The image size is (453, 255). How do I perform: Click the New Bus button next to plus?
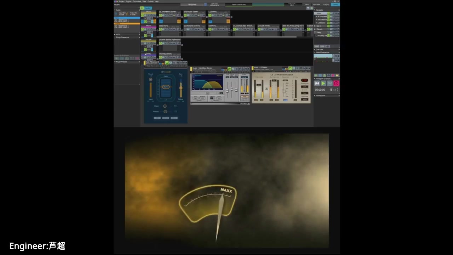pyautogui.click(x=148, y=8)
